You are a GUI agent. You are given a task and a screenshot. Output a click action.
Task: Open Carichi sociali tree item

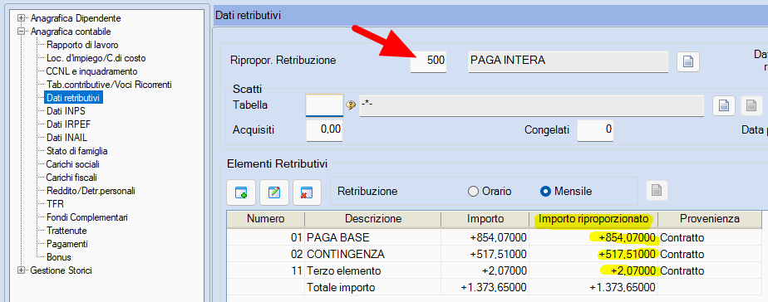[x=72, y=164]
